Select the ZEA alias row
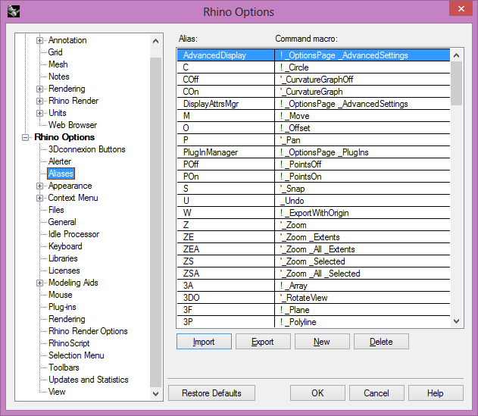Viewport: 478px width, 416px height. (225, 249)
